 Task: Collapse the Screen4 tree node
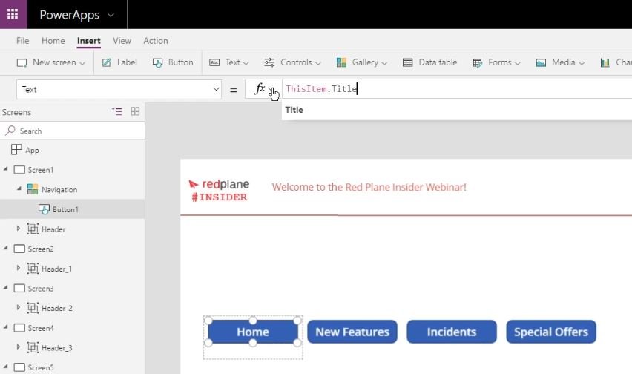point(6,327)
